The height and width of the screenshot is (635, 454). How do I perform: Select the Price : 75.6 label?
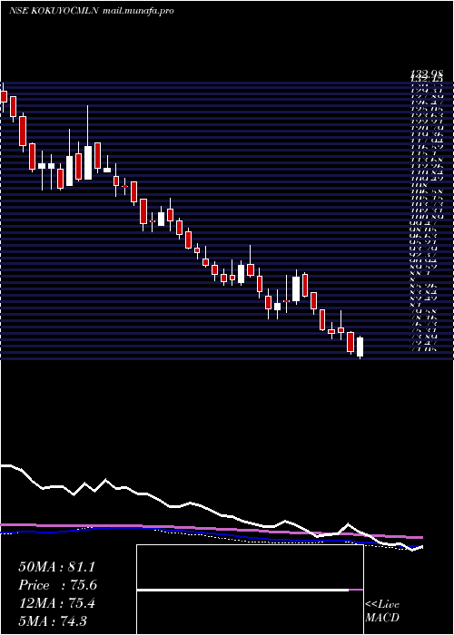[x=58, y=585]
